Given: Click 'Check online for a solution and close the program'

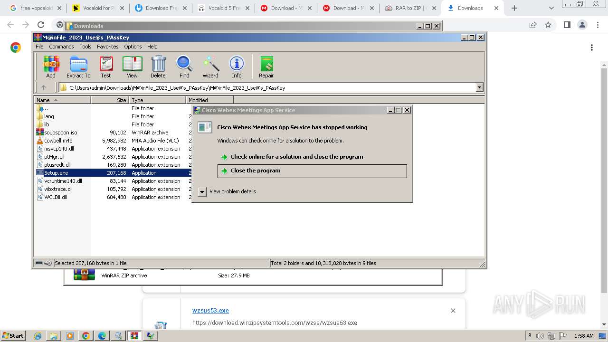Looking at the screenshot, I should tap(297, 157).
